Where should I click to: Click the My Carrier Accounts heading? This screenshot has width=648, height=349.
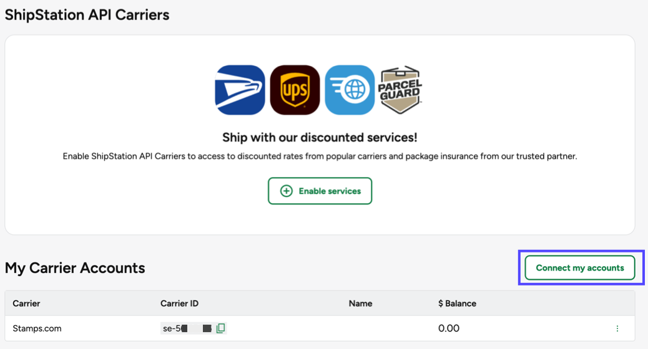coord(75,268)
